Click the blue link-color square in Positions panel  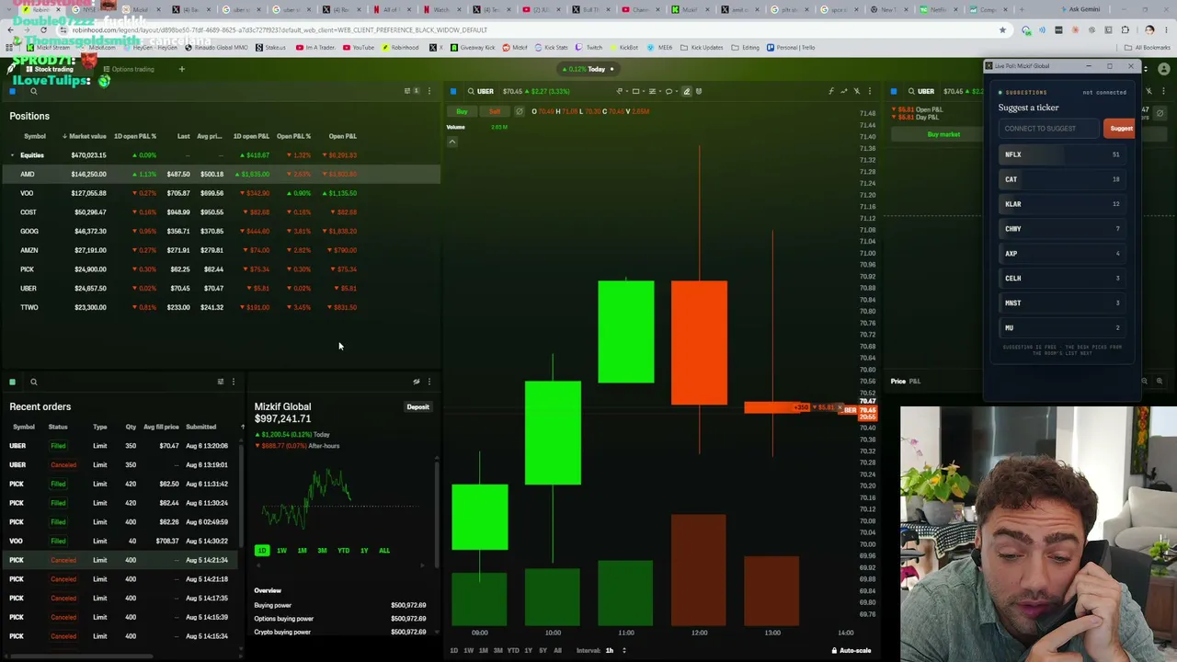(12, 91)
